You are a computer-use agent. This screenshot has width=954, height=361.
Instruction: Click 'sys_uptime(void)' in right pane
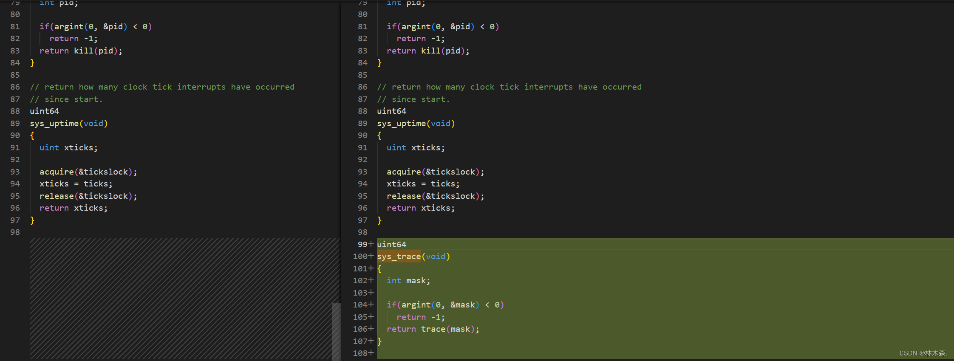[416, 123]
